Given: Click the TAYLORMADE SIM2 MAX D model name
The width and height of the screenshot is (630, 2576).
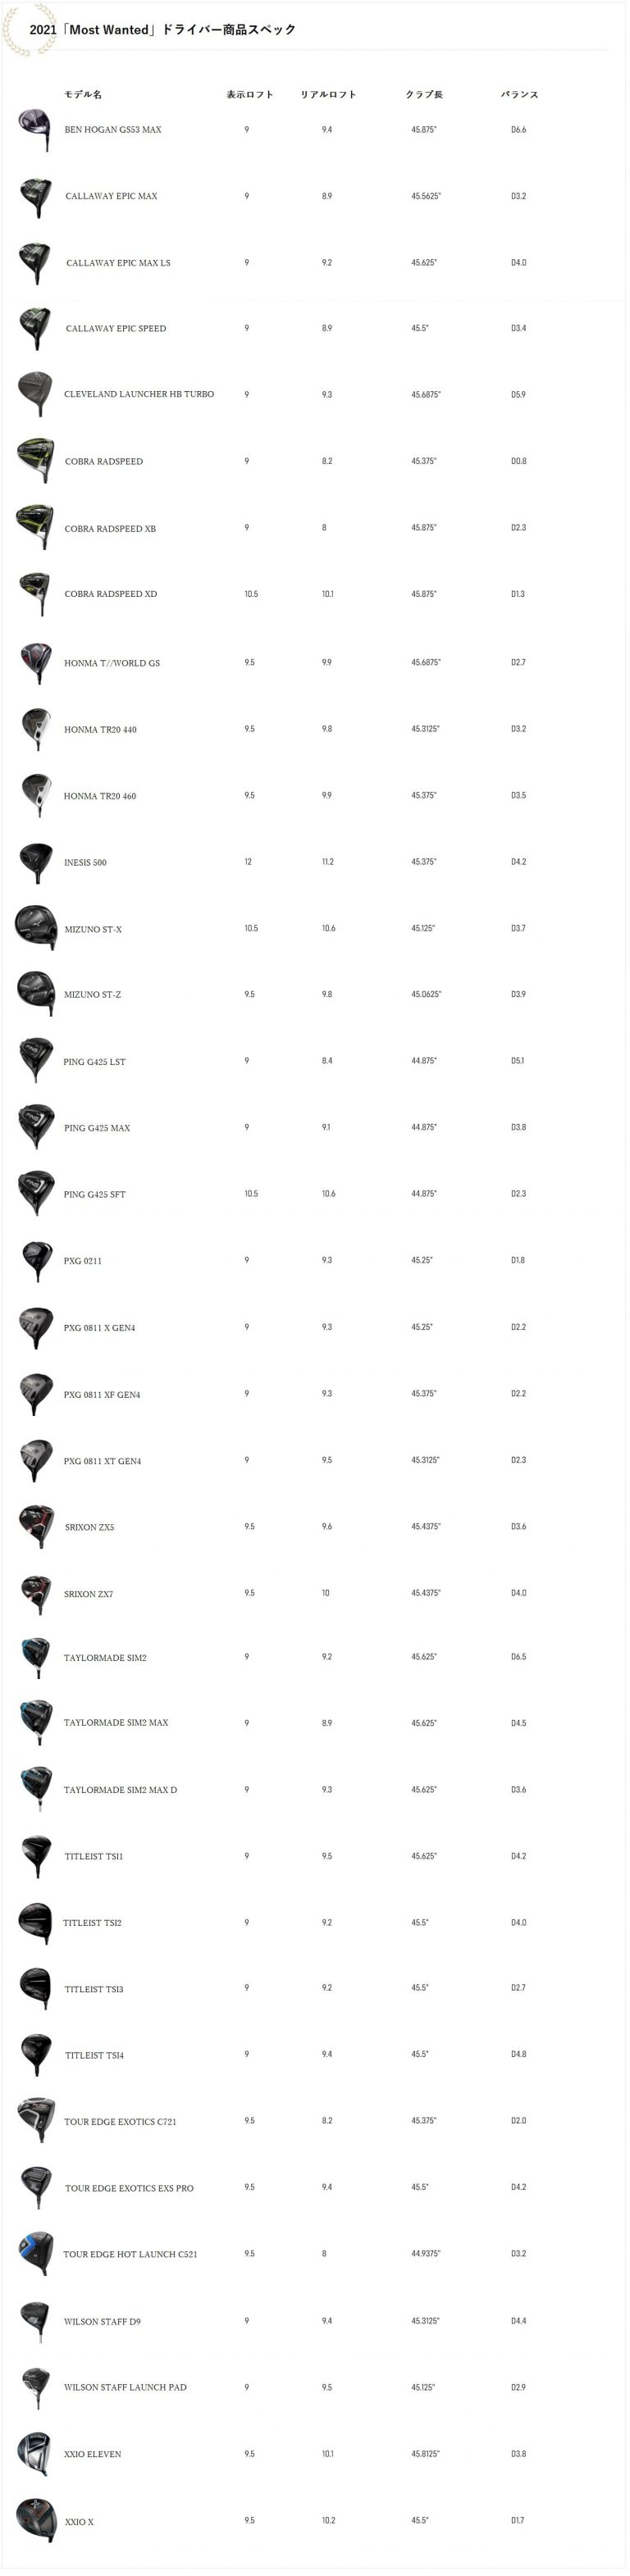Looking at the screenshot, I should point(120,1790).
